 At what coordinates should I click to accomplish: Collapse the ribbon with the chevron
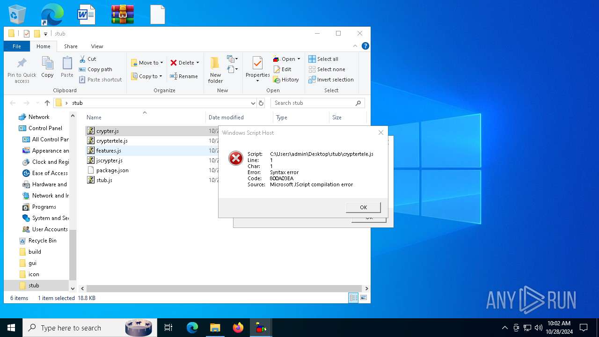tap(355, 46)
